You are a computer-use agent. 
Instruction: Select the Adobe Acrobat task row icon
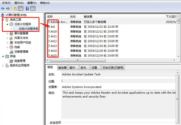pyautogui.click(x=49, y=22)
